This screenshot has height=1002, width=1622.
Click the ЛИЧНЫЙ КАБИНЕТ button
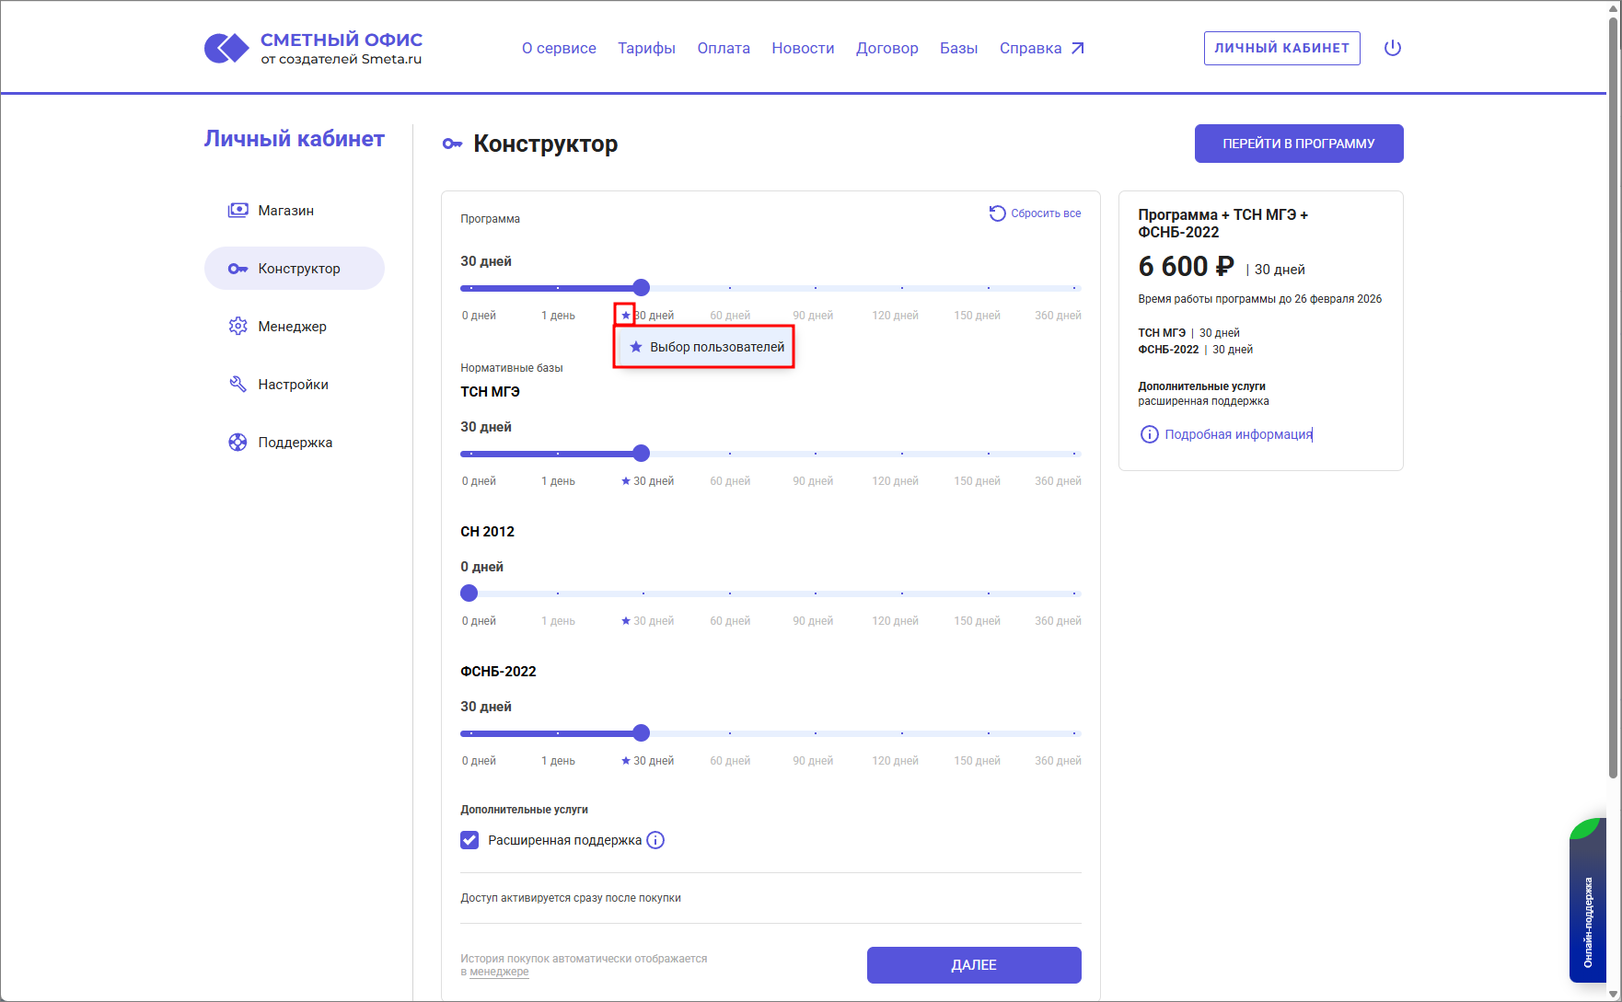(1281, 48)
